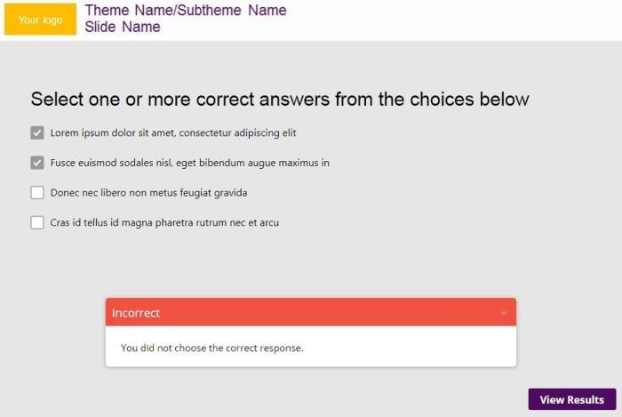The image size is (622, 417).
Task: Click the 'Select one or more correct answers' heading
Action: tap(280, 99)
